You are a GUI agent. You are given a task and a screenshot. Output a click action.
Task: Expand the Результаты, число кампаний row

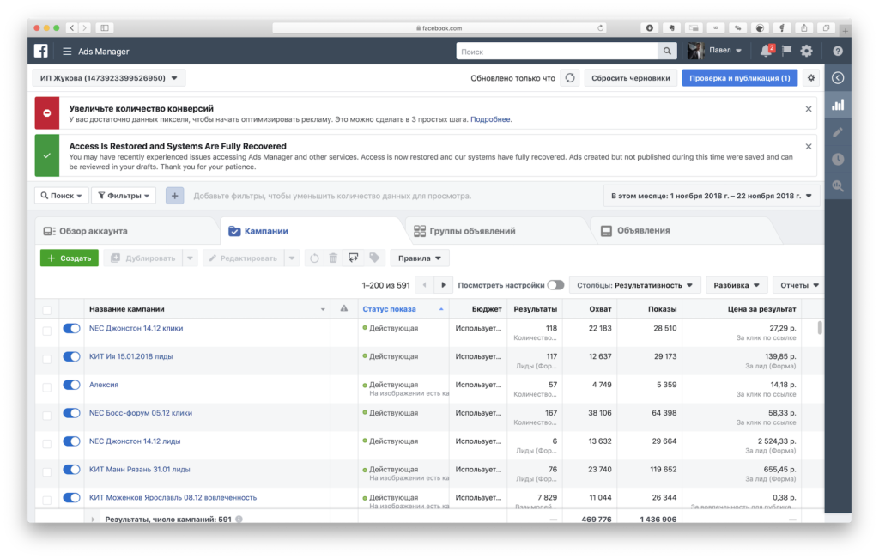[x=93, y=520]
